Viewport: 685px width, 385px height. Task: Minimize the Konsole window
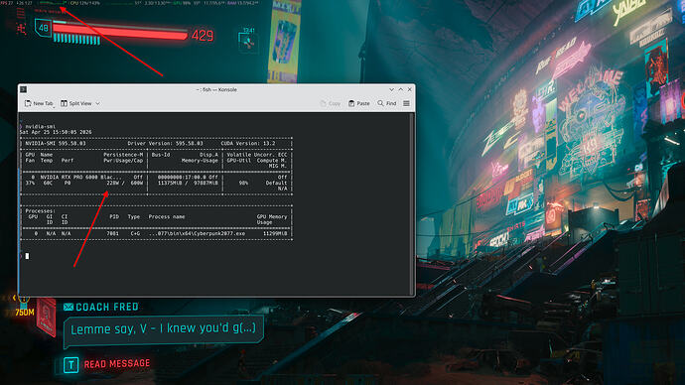click(x=391, y=89)
